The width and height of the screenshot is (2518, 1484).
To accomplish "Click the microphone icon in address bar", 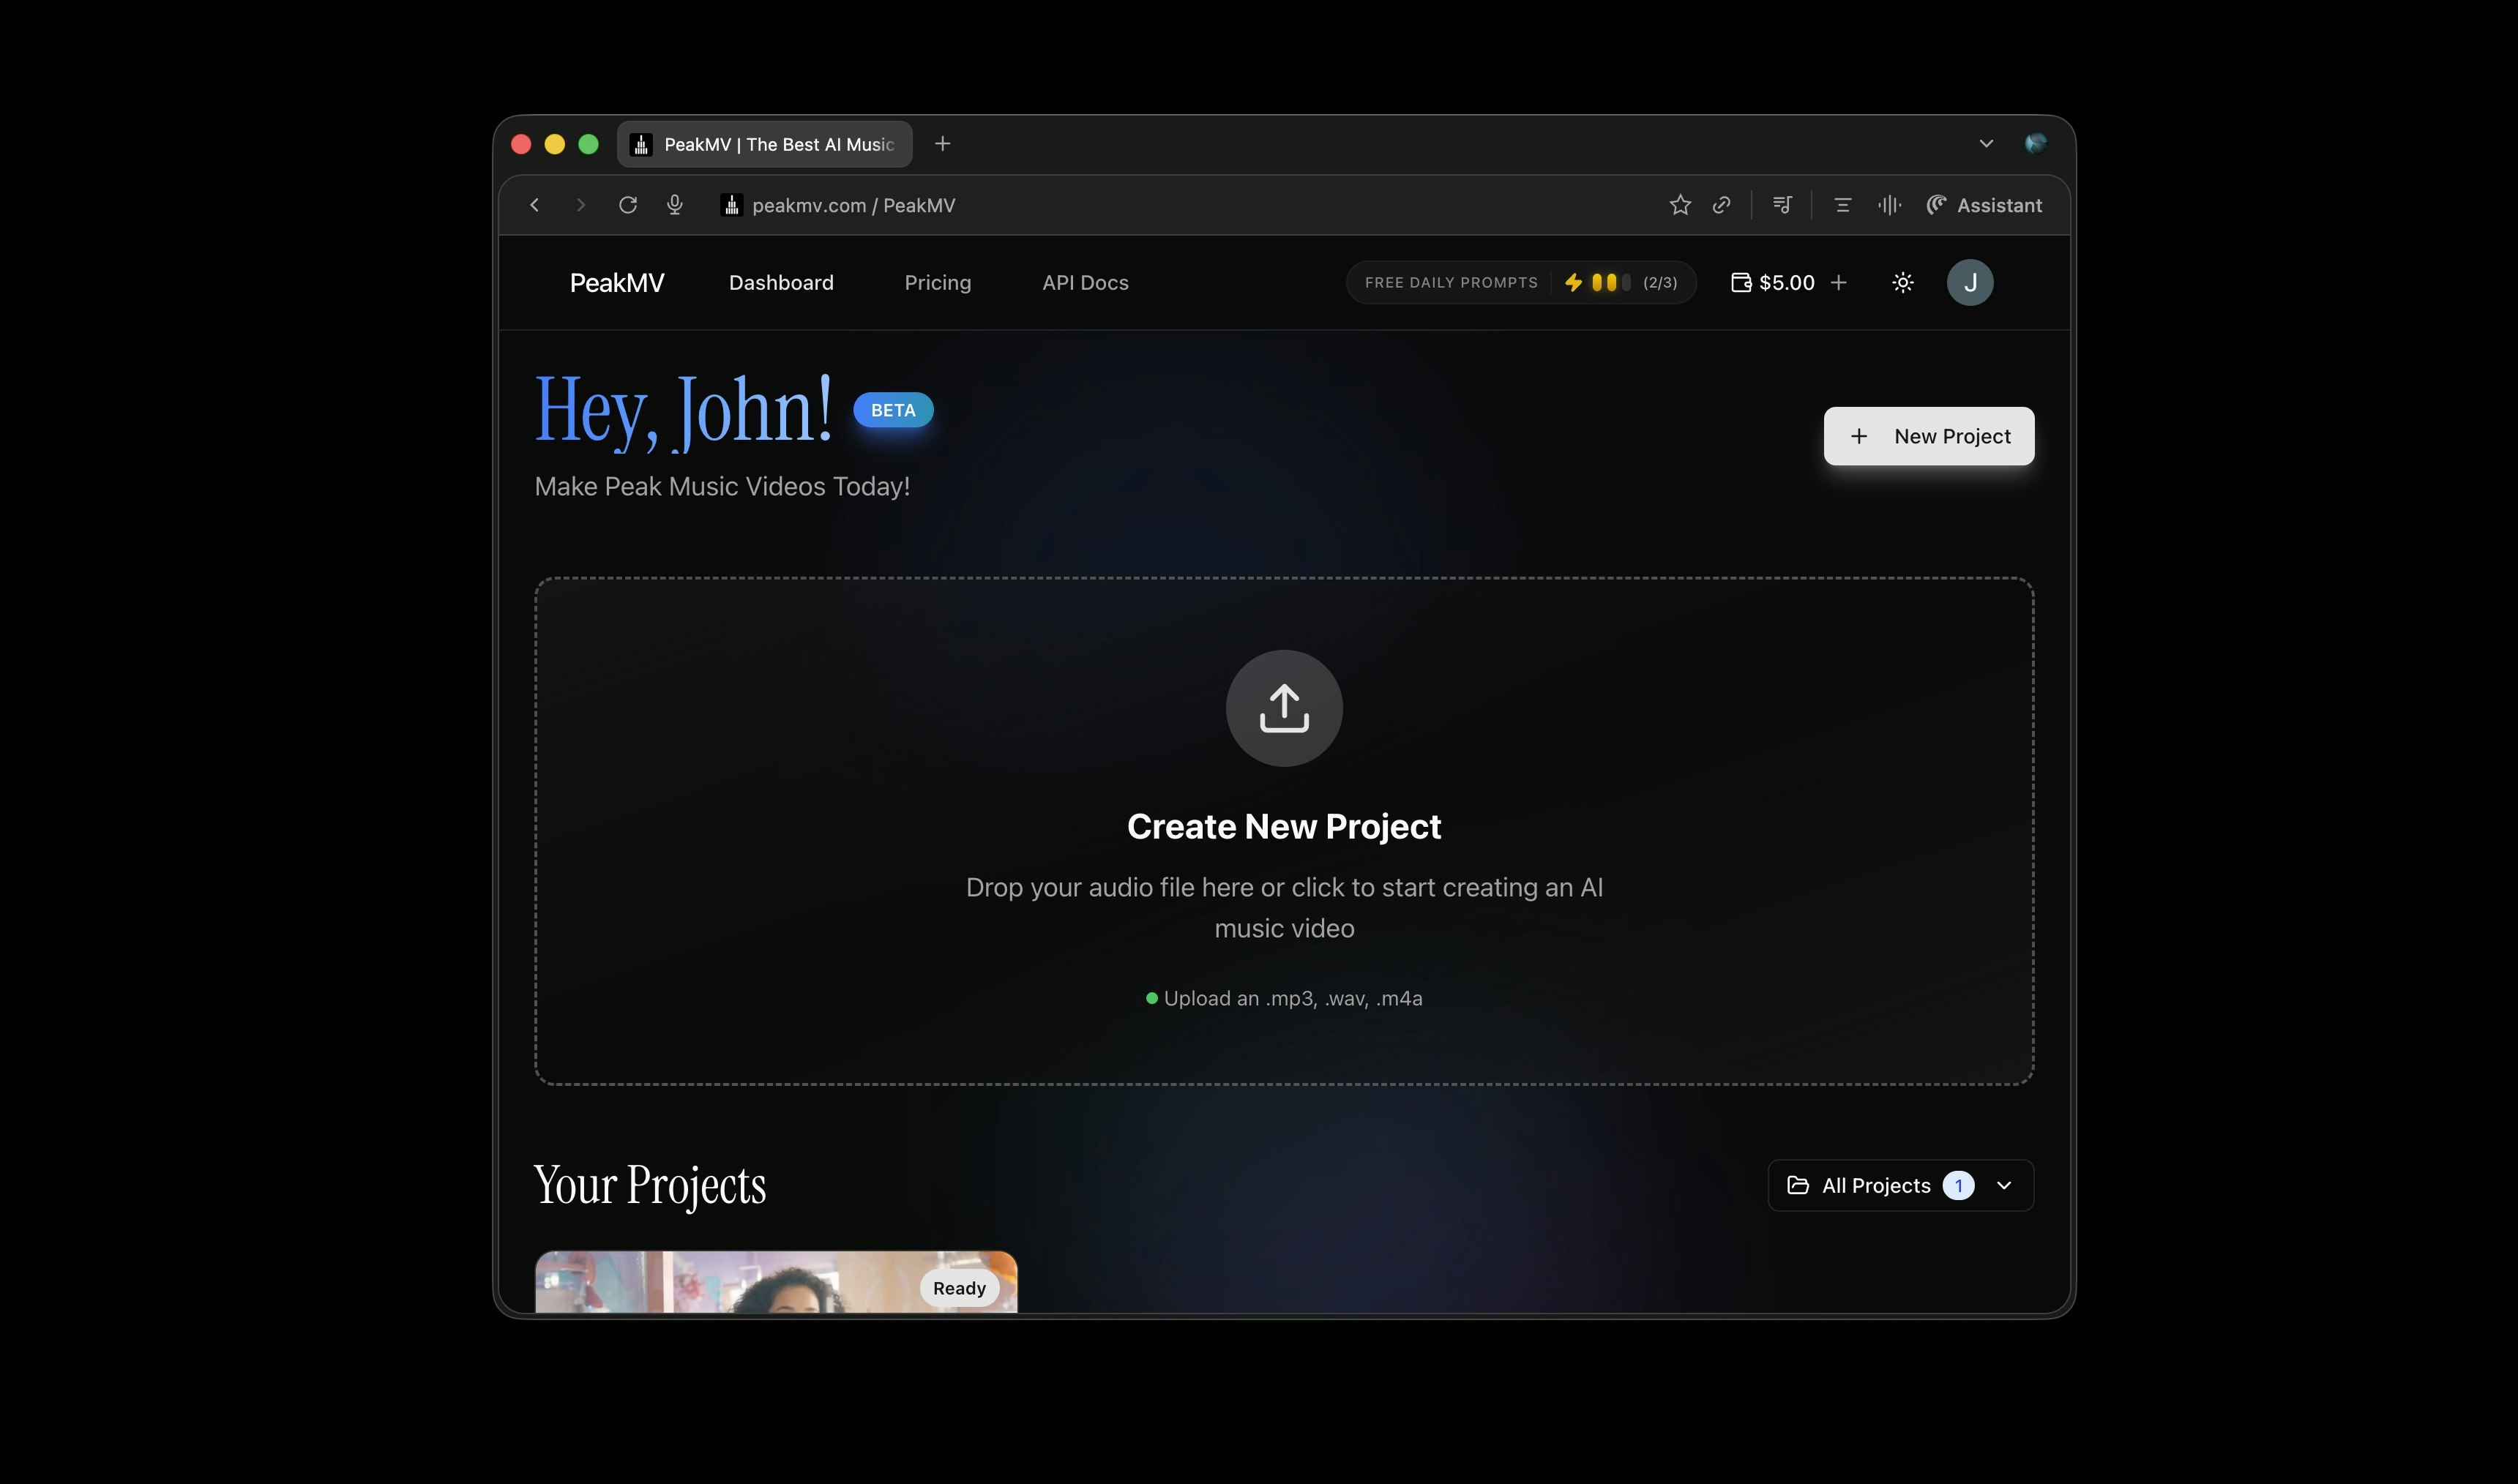I will (x=675, y=205).
